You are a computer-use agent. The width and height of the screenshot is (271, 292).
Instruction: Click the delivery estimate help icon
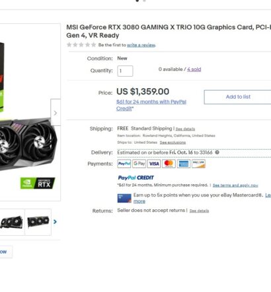tap(217, 152)
